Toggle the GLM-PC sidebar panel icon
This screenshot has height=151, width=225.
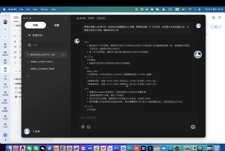(x=66, y=18)
